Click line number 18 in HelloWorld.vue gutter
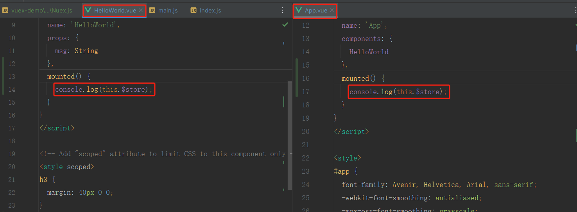This screenshot has height=212, width=577. coord(11,141)
